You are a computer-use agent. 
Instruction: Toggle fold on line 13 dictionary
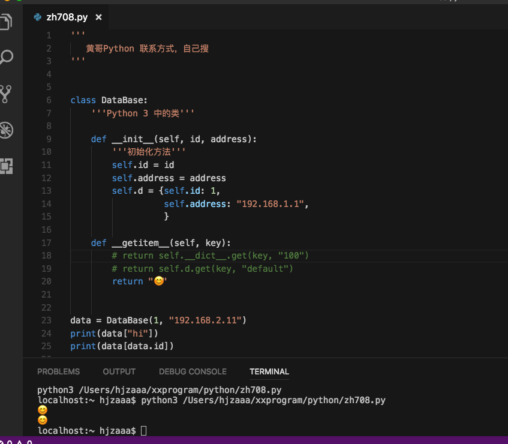pos(63,190)
